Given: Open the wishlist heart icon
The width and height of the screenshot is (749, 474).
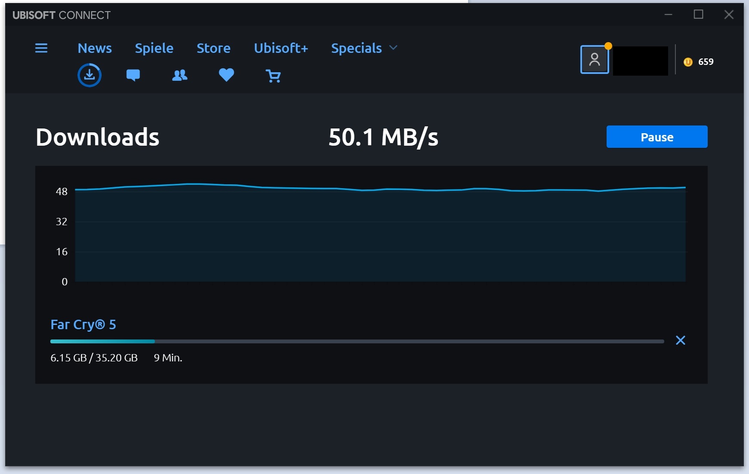Looking at the screenshot, I should click(x=226, y=75).
